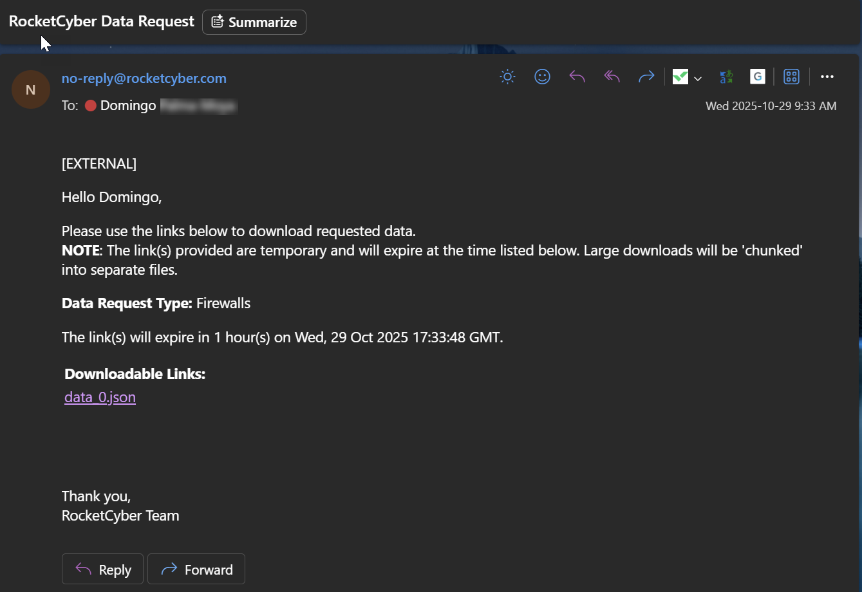The width and height of the screenshot is (862, 592).
Task: Open the emoji reaction picker
Action: 542,77
